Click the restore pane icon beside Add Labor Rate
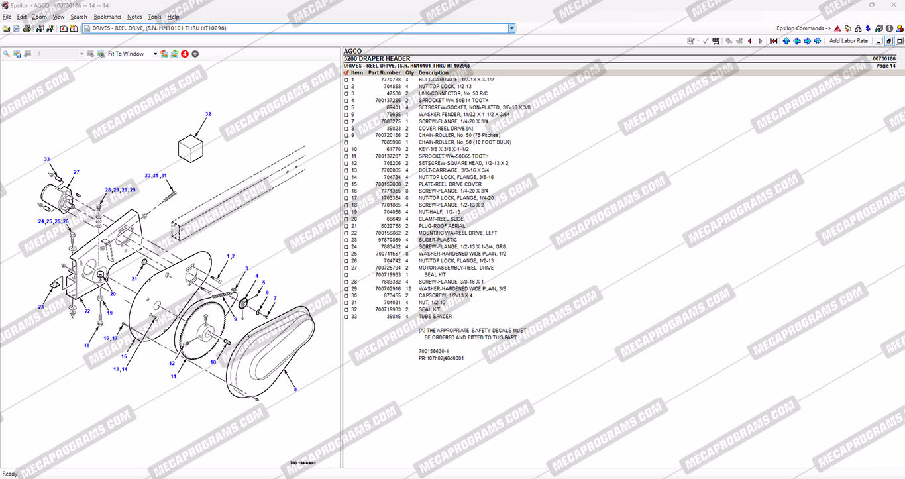905x479 pixels. [889, 41]
